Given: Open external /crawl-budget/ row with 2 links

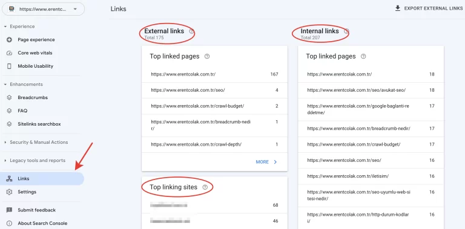Looking at the screenshot, I should tap(215, 106).
